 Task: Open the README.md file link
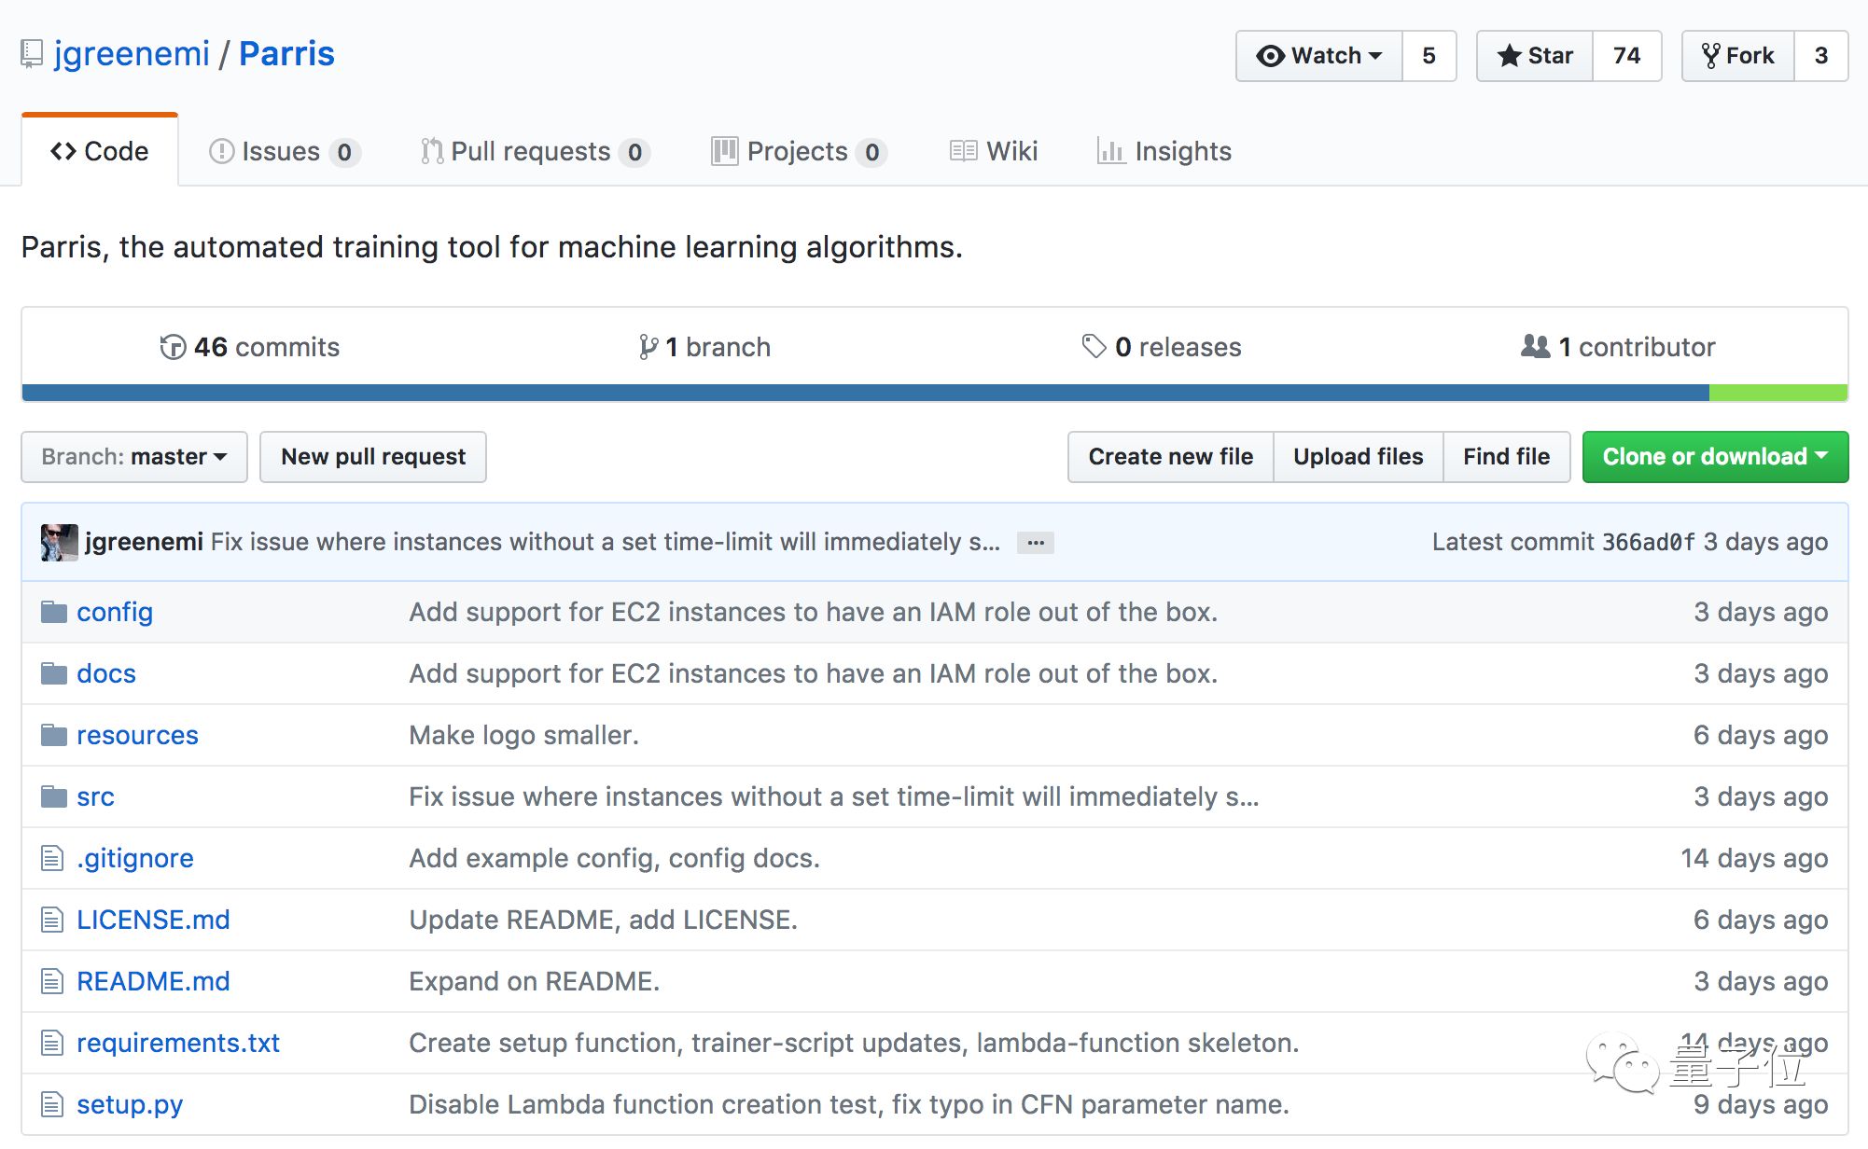click(x=153, y=981)
